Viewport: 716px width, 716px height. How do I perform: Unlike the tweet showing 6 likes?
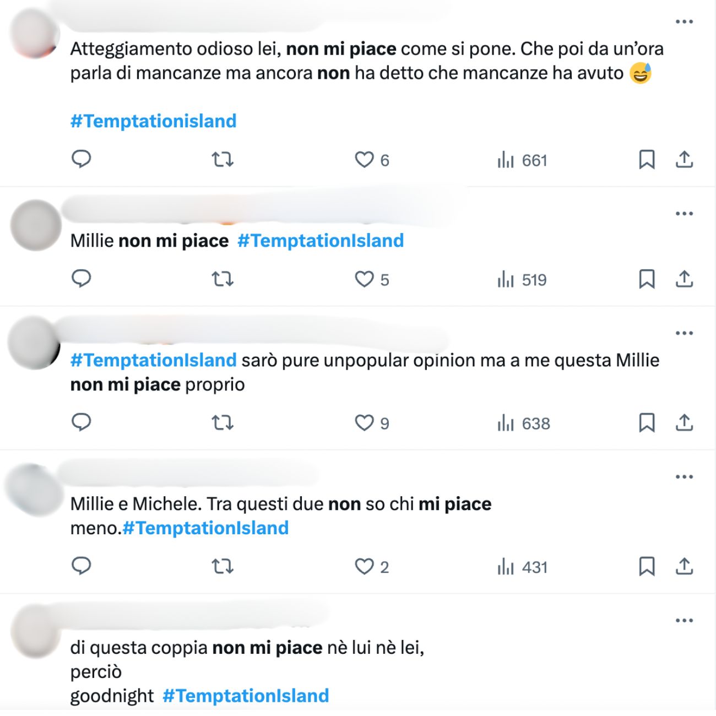[365, 160]
